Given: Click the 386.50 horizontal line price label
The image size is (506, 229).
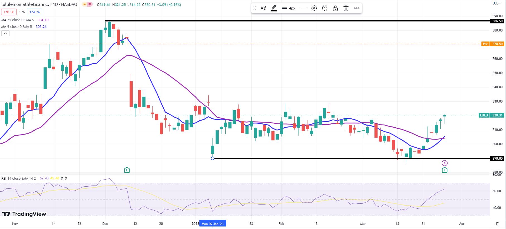Looking at the screenshot, I should click(x=497, y=21).
